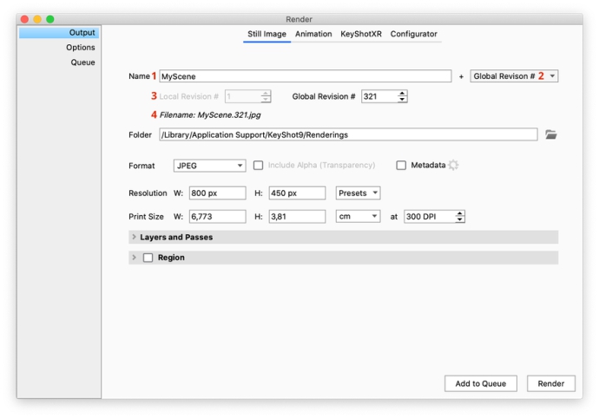Click the Folder path field
599x418 pixels.
(348, 134)
